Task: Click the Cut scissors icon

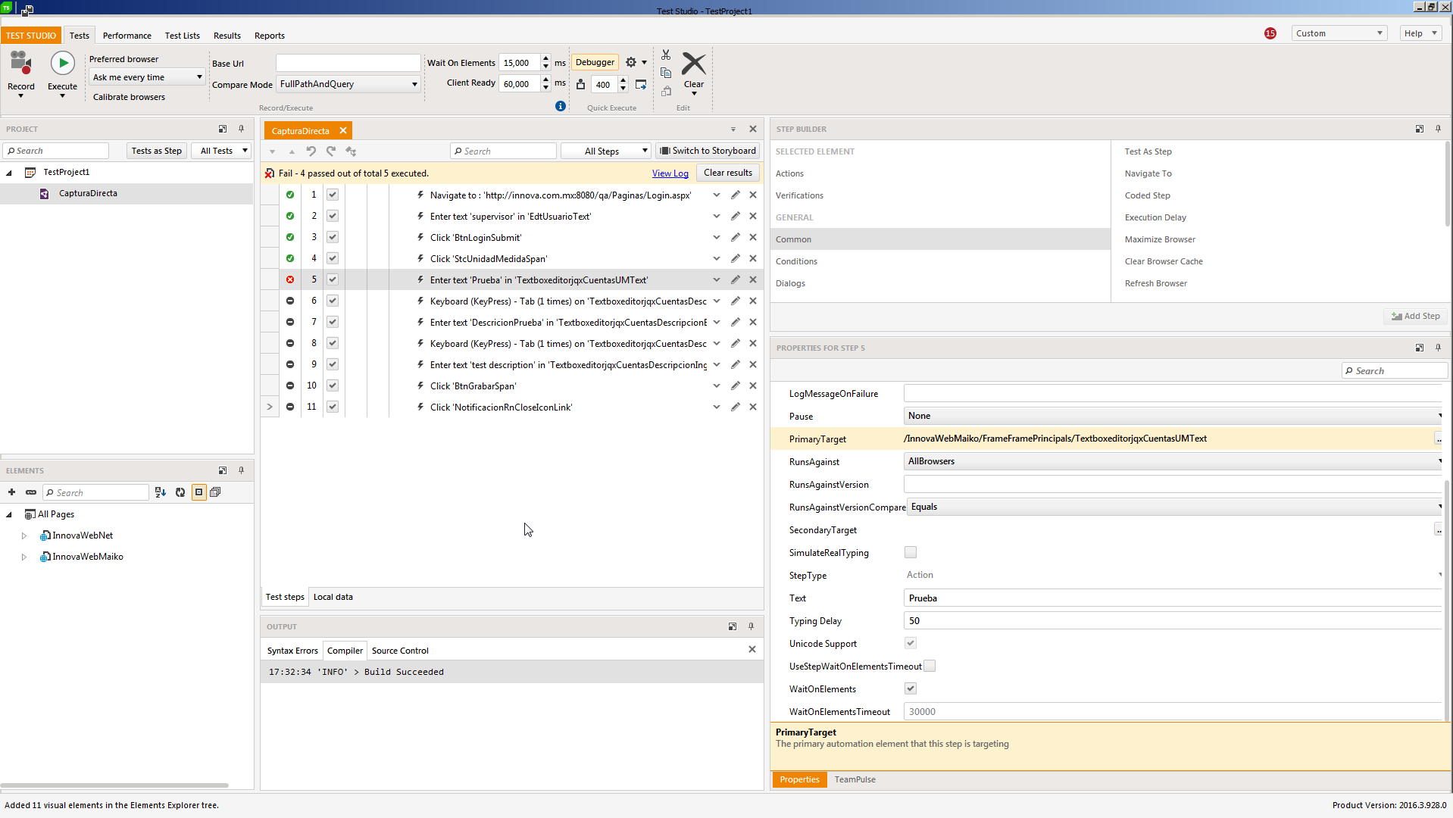Action: 666,55
